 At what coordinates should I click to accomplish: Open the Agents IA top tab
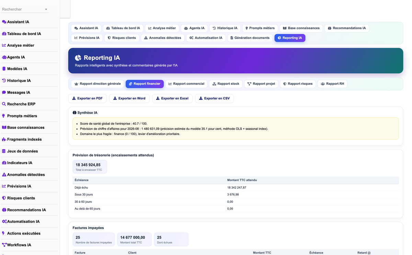click(194, 28)
